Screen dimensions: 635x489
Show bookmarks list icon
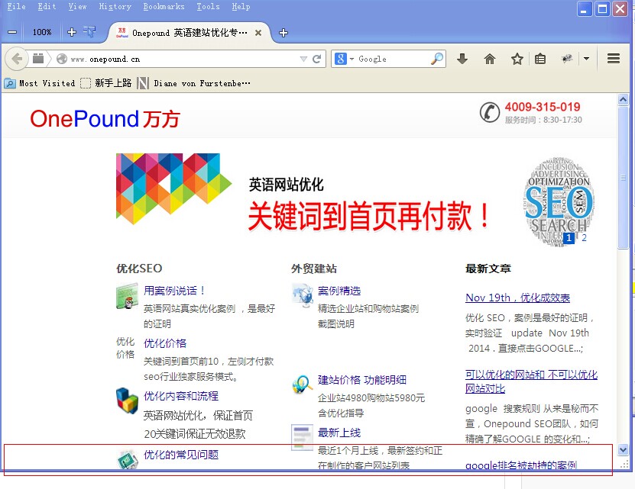539,59
